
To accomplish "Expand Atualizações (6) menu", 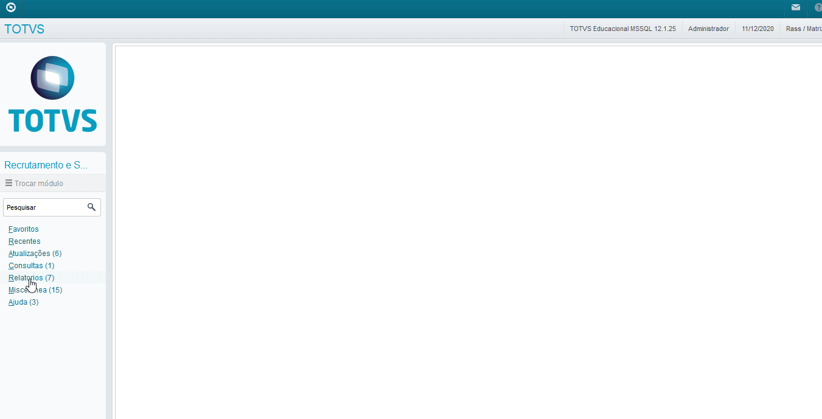I will [x=35, y=254].
